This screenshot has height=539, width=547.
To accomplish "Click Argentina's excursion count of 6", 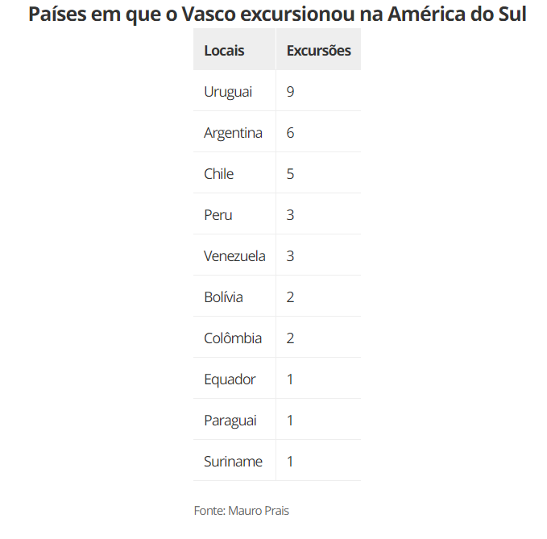I will pyautogui.click(x=290, y=133).
